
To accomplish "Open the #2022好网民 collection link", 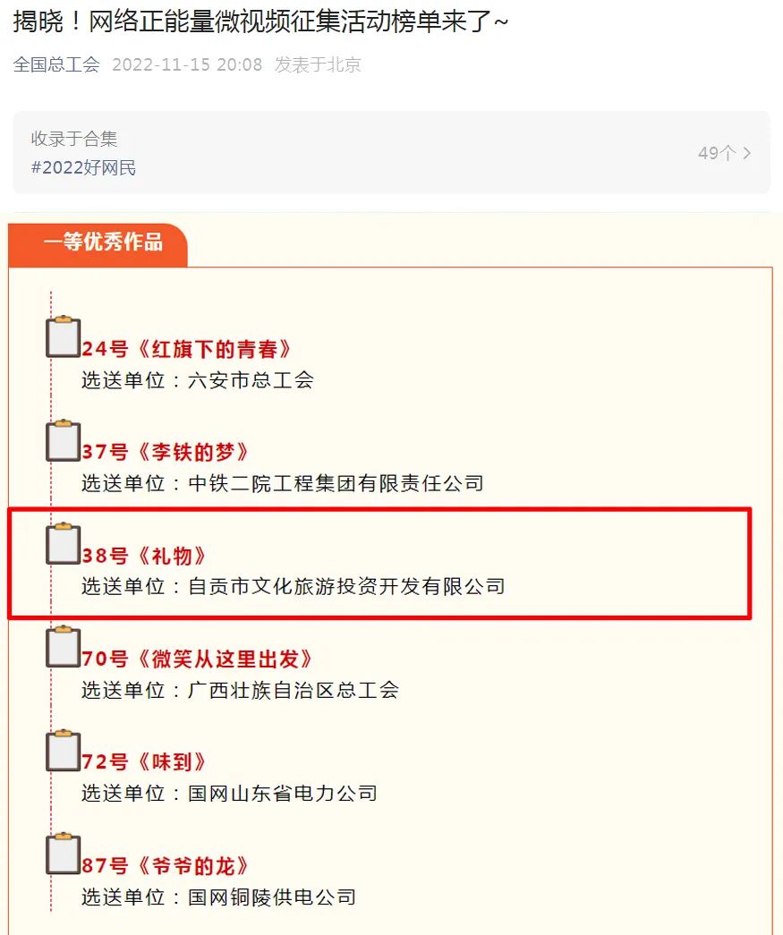I will point(84,167).
